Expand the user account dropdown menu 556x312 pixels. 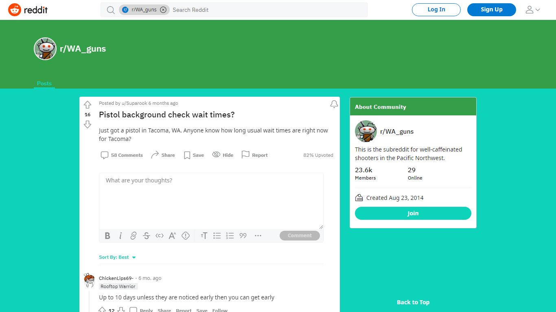tap(532, 10)
